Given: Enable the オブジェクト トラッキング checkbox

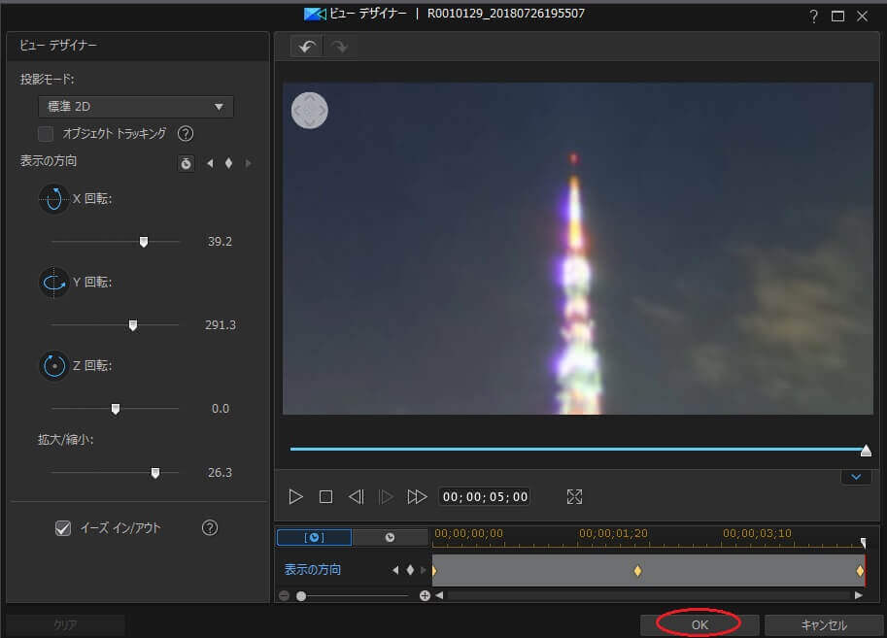Looking at the screenshot, I should (46, 133).
